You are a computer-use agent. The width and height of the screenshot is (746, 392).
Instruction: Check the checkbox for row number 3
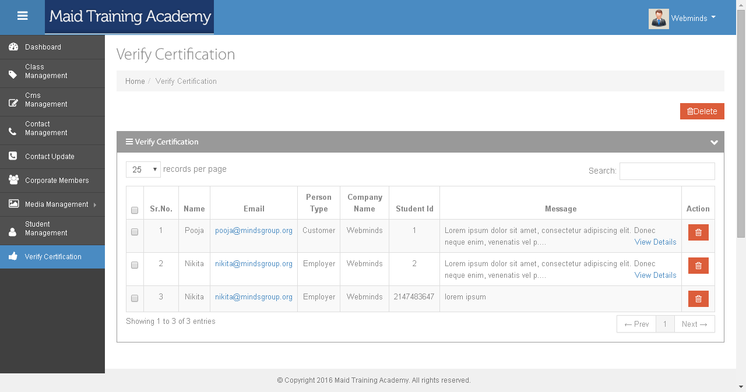135,298
